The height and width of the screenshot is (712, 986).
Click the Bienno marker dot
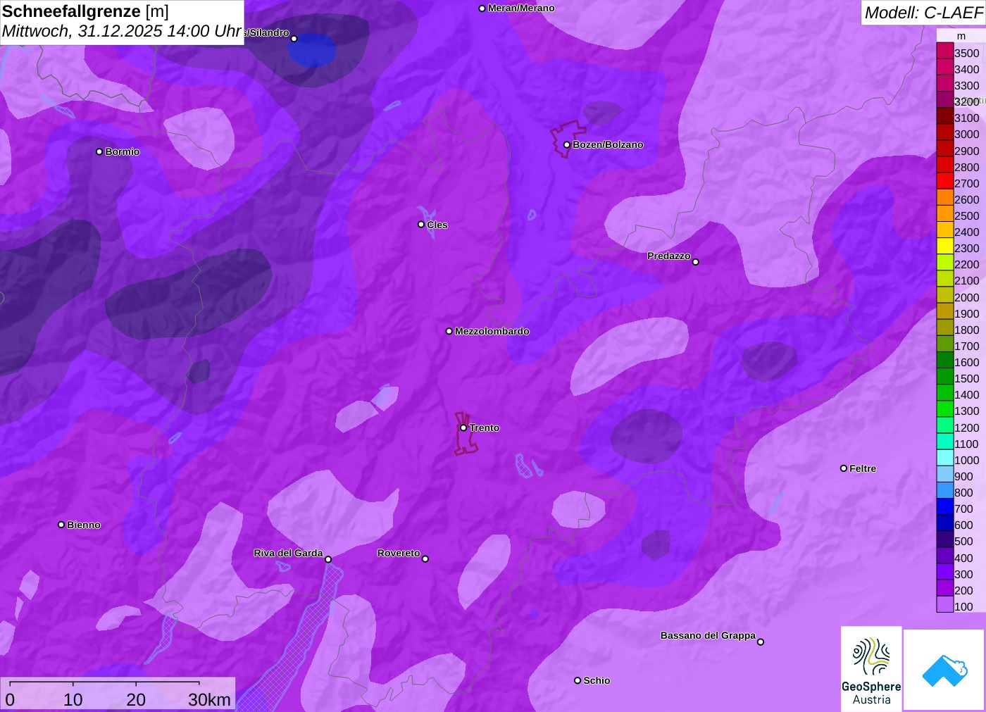click(x=61, y=525)
